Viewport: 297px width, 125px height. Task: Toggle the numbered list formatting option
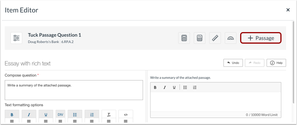(x=92, y=115)
